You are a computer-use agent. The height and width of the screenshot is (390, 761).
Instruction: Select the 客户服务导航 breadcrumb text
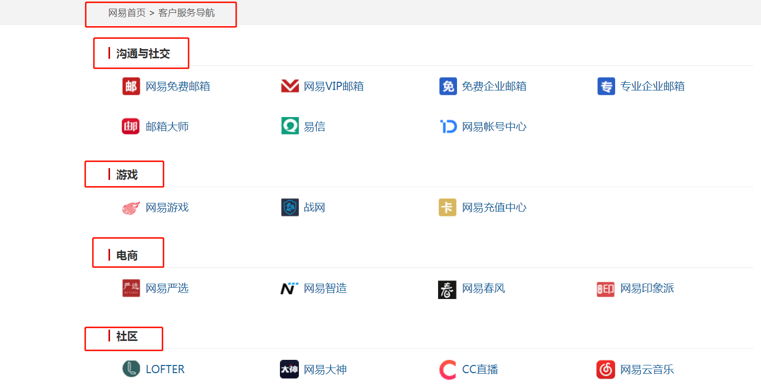point(187,13)
